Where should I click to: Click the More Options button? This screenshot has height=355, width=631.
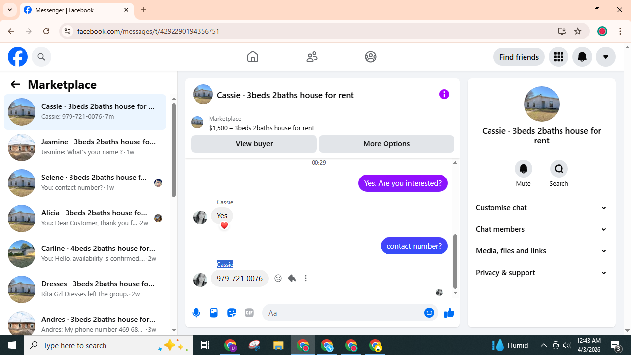pyautogui.click(x=386, y=144)
